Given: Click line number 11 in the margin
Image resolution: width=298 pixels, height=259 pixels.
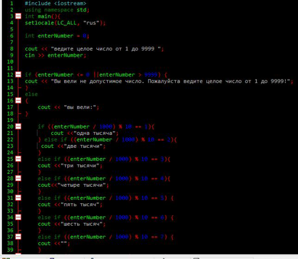Looking at the screenshot, I should (x=10, y=69).
